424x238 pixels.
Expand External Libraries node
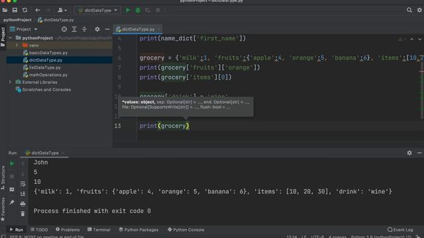(x=11, y=82)
